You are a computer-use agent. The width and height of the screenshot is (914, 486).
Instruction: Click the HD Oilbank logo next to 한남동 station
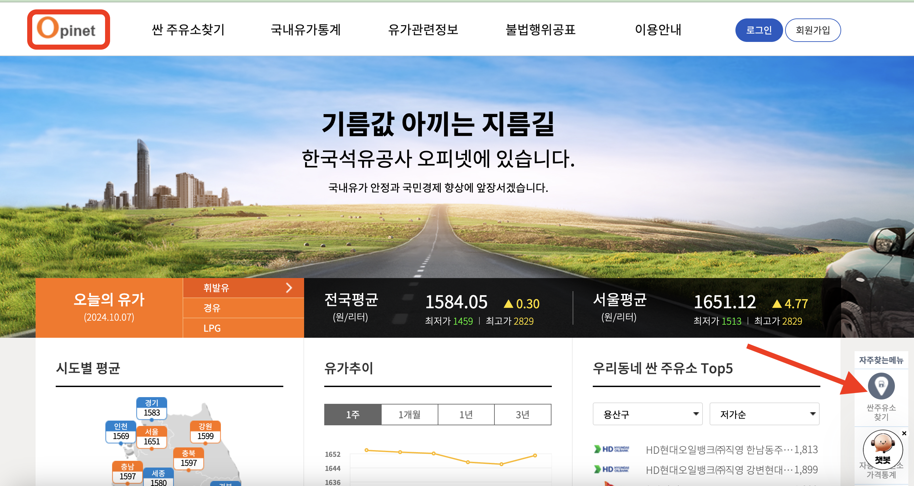pos(611,449)
